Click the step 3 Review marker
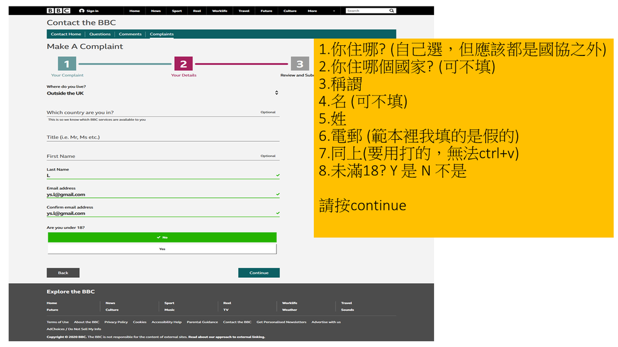The width and height of the screenshot is (618, 347). [299, 64]
